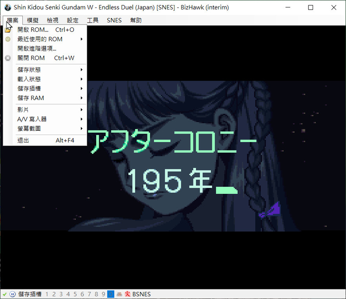Click the close ROM gray X icon
Viewport: 346px width, 299px height.
click(x=7, y=58)
